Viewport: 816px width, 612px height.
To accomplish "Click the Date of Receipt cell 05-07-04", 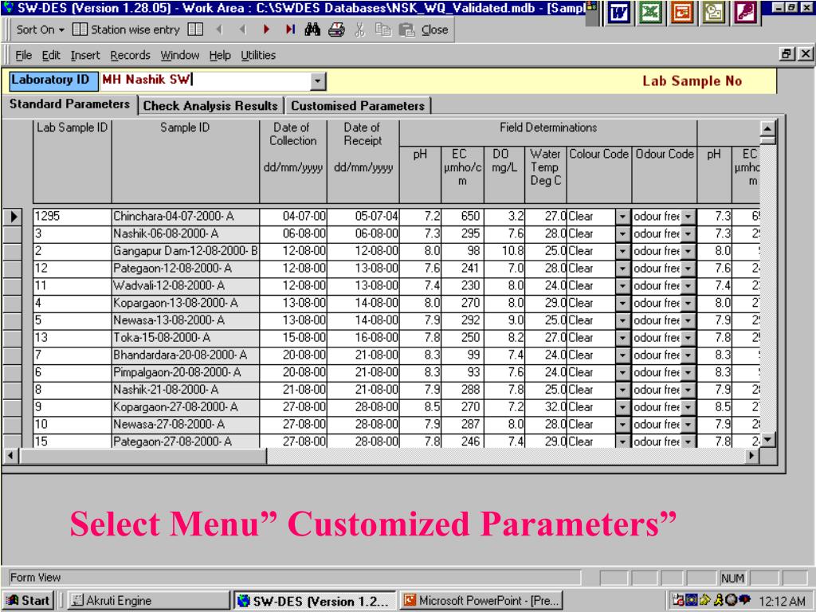I will (363, 217).
